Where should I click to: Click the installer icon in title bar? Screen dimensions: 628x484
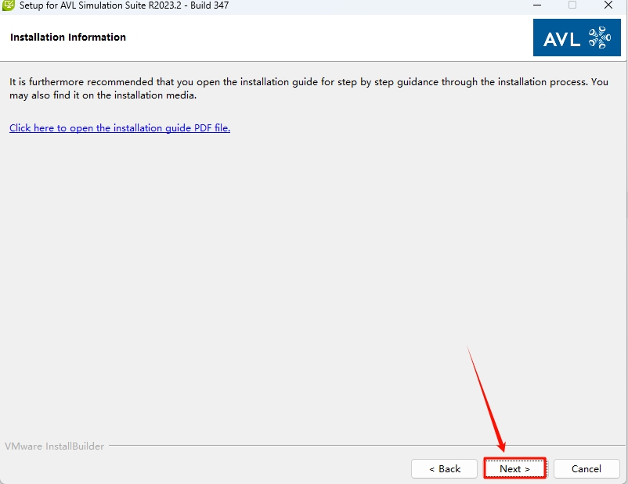pyautogui.click(x=9, y=5)
